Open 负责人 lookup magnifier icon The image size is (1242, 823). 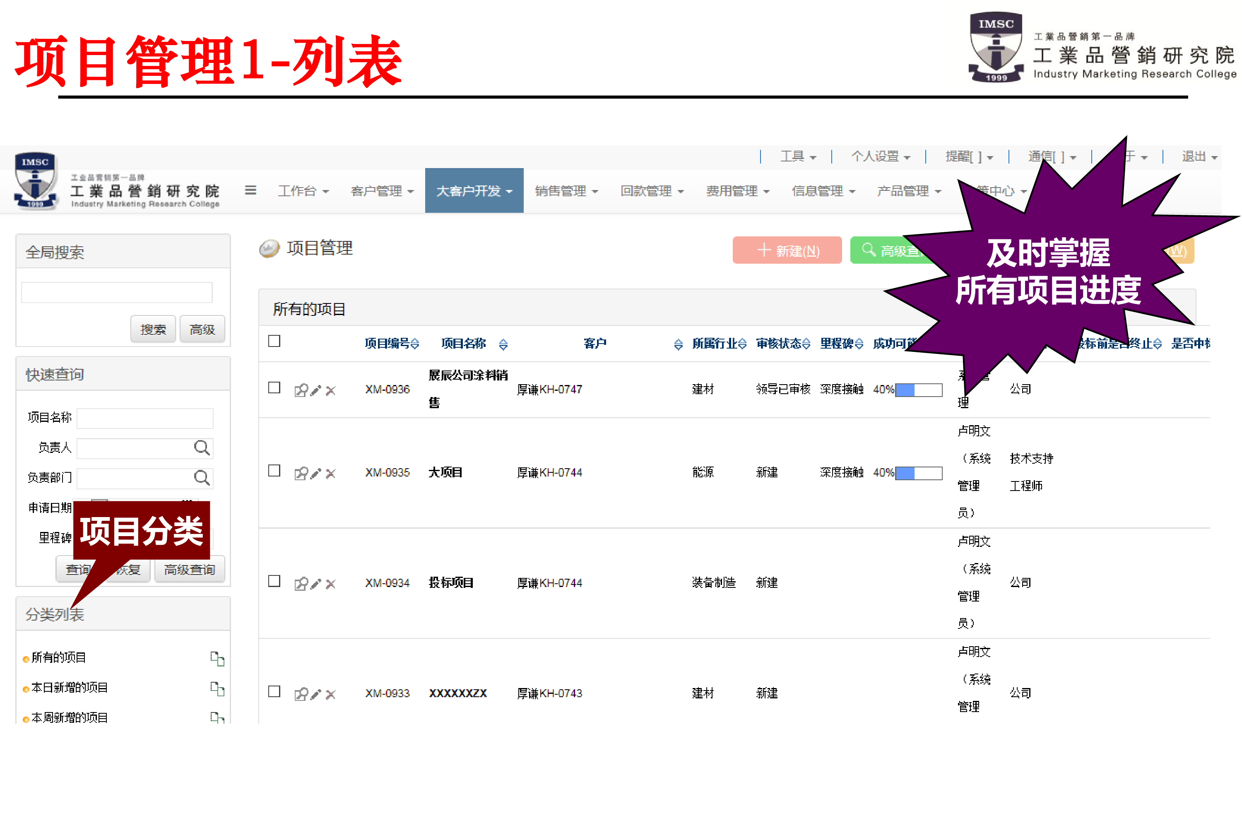click(202, 448)
